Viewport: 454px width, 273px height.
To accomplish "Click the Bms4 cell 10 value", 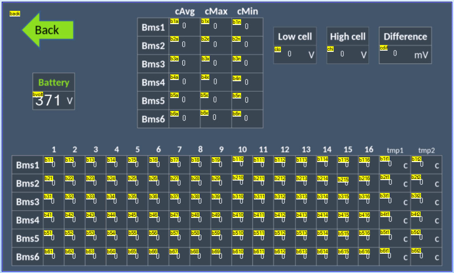I will 241,220.
